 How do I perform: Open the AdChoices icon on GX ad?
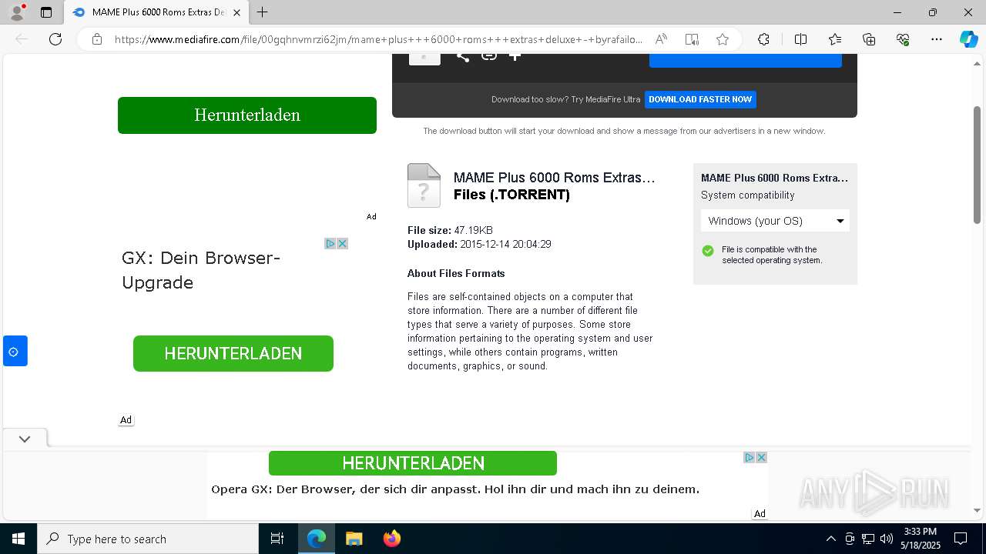330,243
